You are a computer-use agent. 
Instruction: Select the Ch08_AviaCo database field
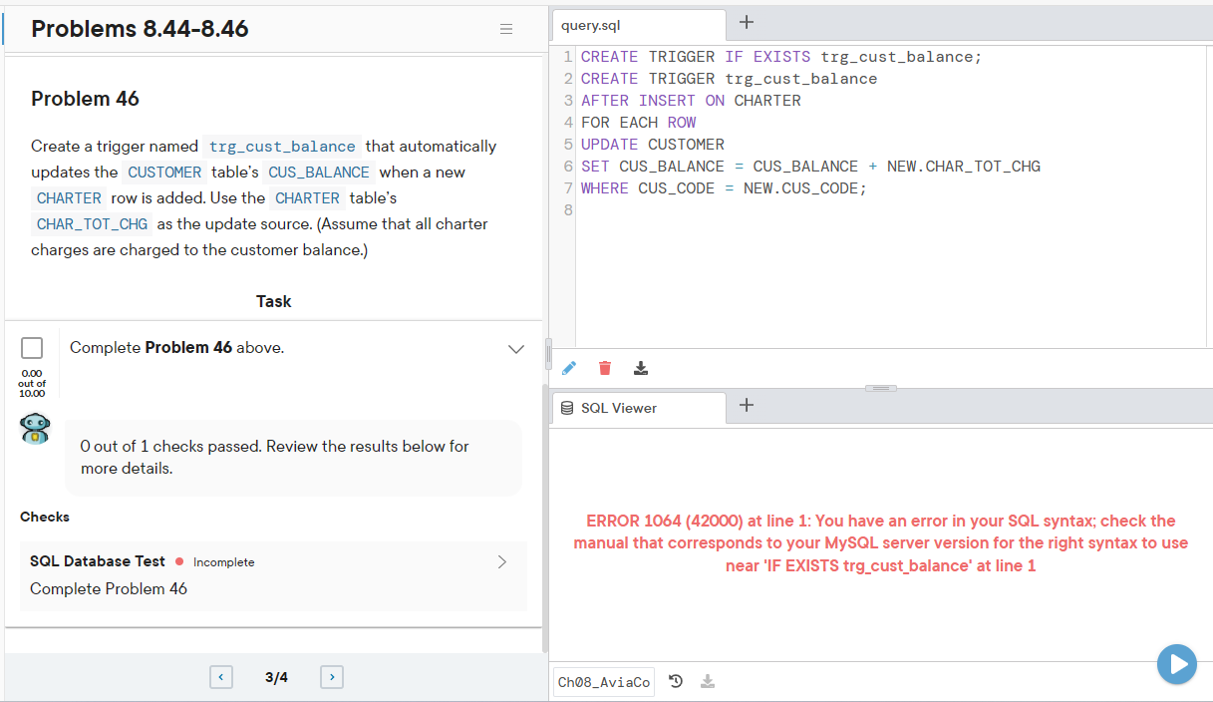pyautogui.click(x=604, y=682)
